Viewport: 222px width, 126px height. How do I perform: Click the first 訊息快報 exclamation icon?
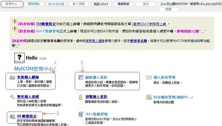coord(15,22)
